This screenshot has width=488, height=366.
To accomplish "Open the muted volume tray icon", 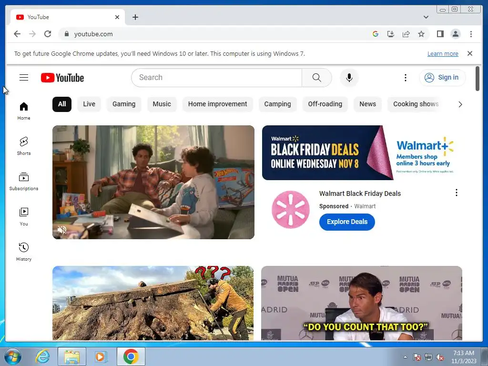I will pyautogui.click(x=440, y=357).
